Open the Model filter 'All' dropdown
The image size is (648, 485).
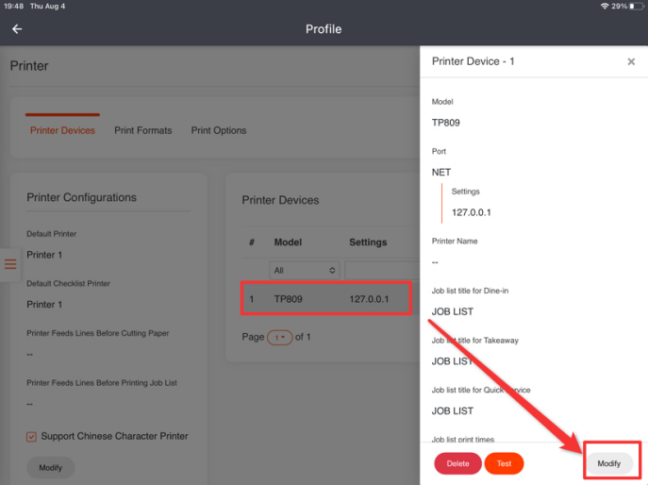pos(304,271)
